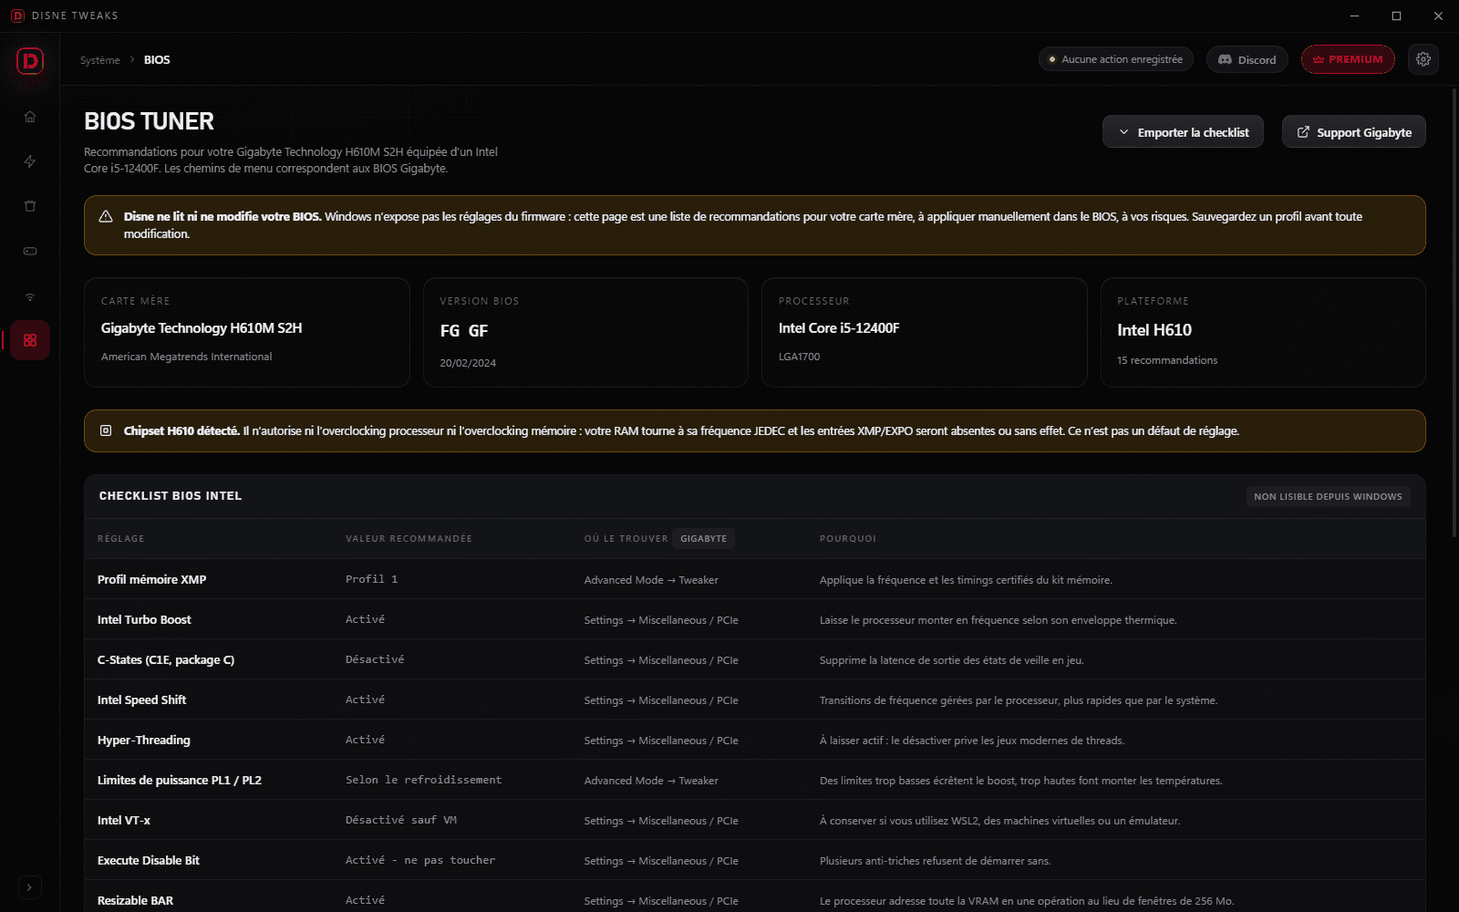
Task: Select the 'Intel VT-x' row
Action: click(754, 820)
